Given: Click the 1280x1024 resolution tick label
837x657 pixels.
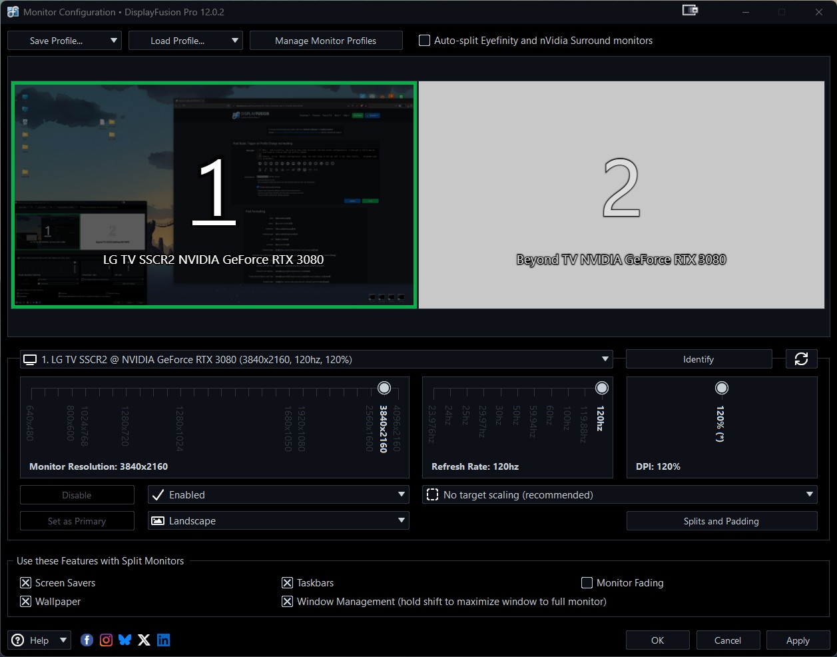Looking at the screenshot, I should pyautogui.click(x=179, y=428).
